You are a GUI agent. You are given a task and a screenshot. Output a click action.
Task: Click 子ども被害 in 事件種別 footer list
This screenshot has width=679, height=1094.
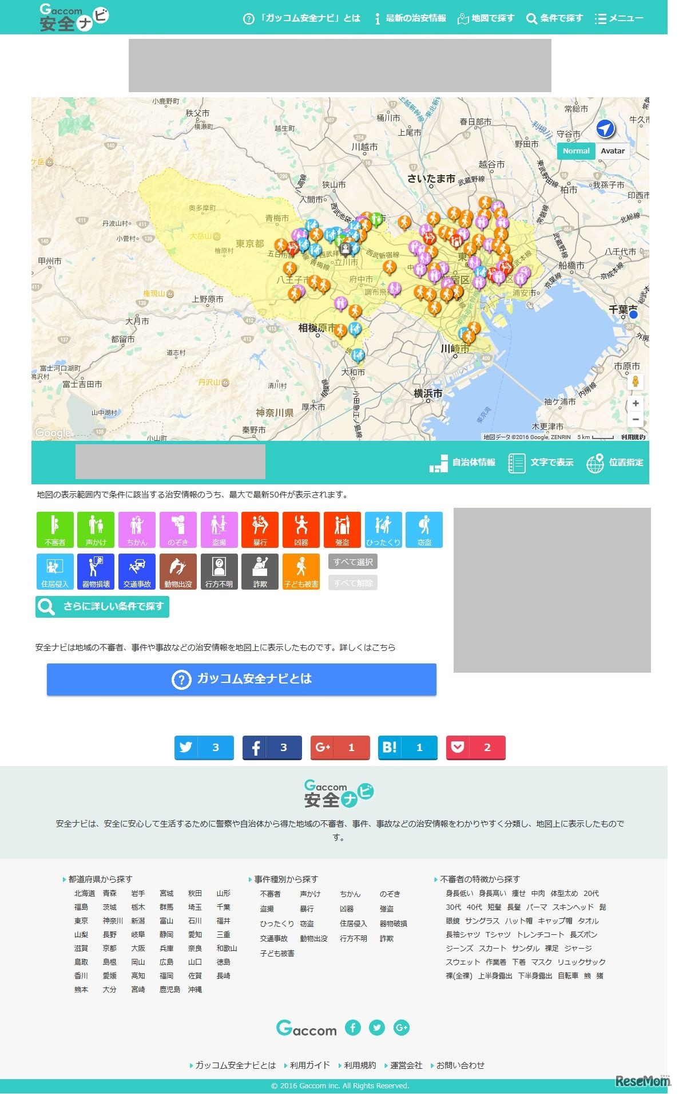click(x=277, y=954)
